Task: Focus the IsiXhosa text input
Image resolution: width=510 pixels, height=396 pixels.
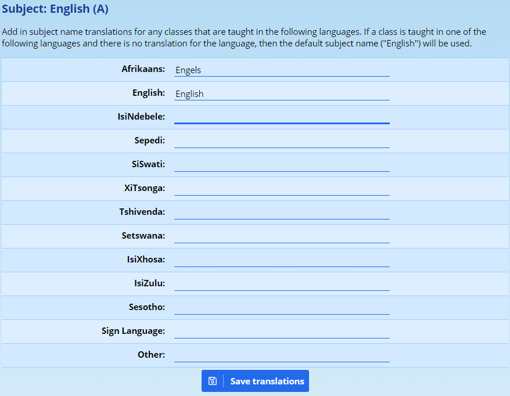Action: (x=282, y=260)
